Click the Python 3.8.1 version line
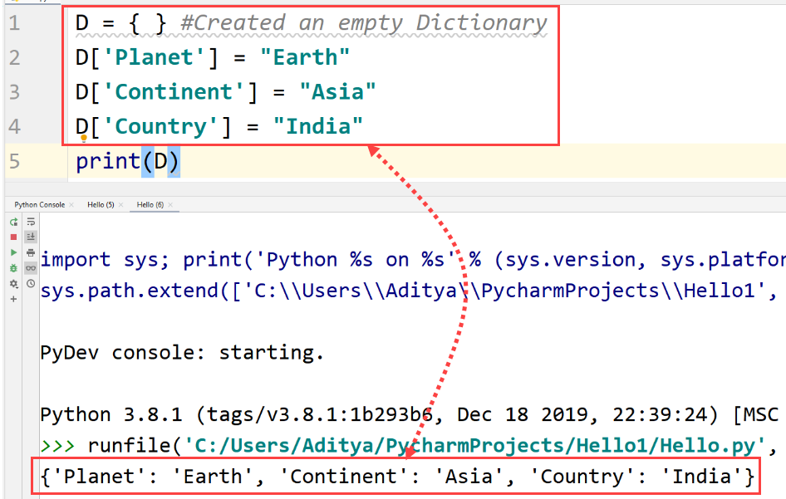 click(x=409, y=415)
